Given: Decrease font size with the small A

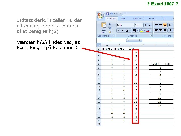Looking at the screenshot, I should click(150, 25).
